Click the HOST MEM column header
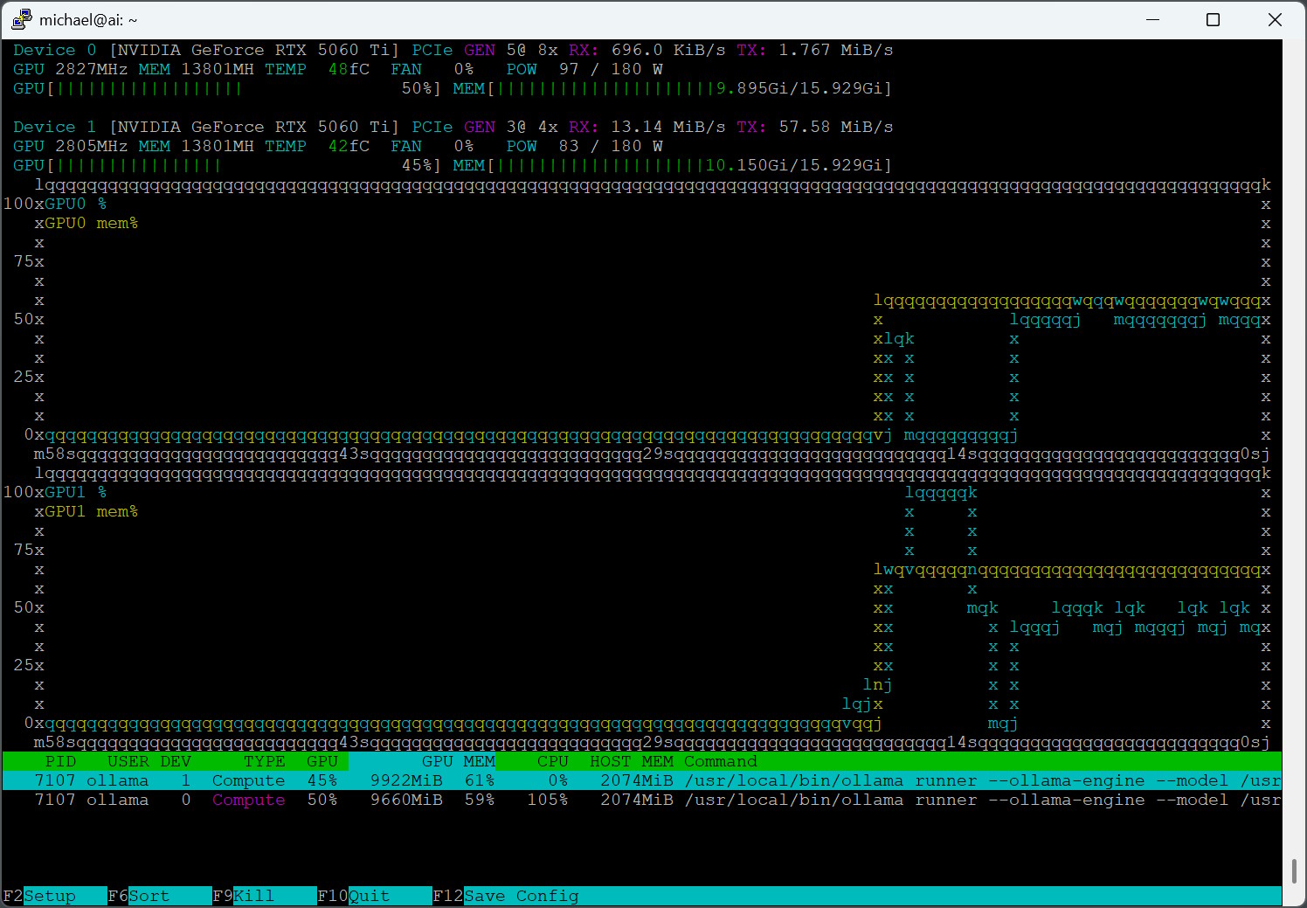The image size is (1307, 908). (x=631, y=761)
